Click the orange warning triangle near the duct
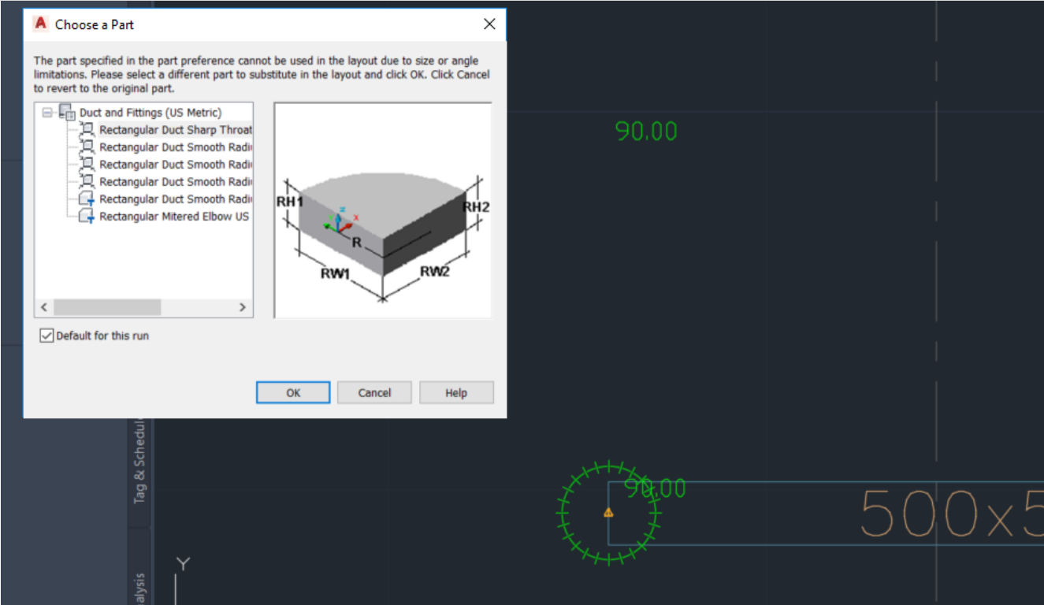 pyautogui.click(x=607, y=512)
